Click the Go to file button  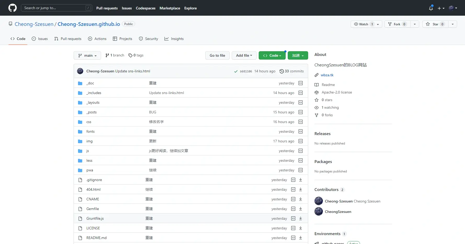tap(217, 55)
